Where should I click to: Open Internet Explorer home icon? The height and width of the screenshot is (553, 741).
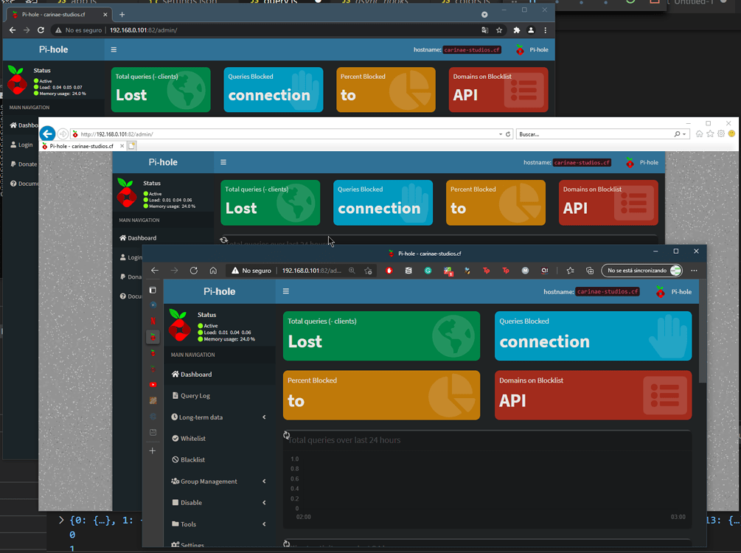tap(699, 133)
